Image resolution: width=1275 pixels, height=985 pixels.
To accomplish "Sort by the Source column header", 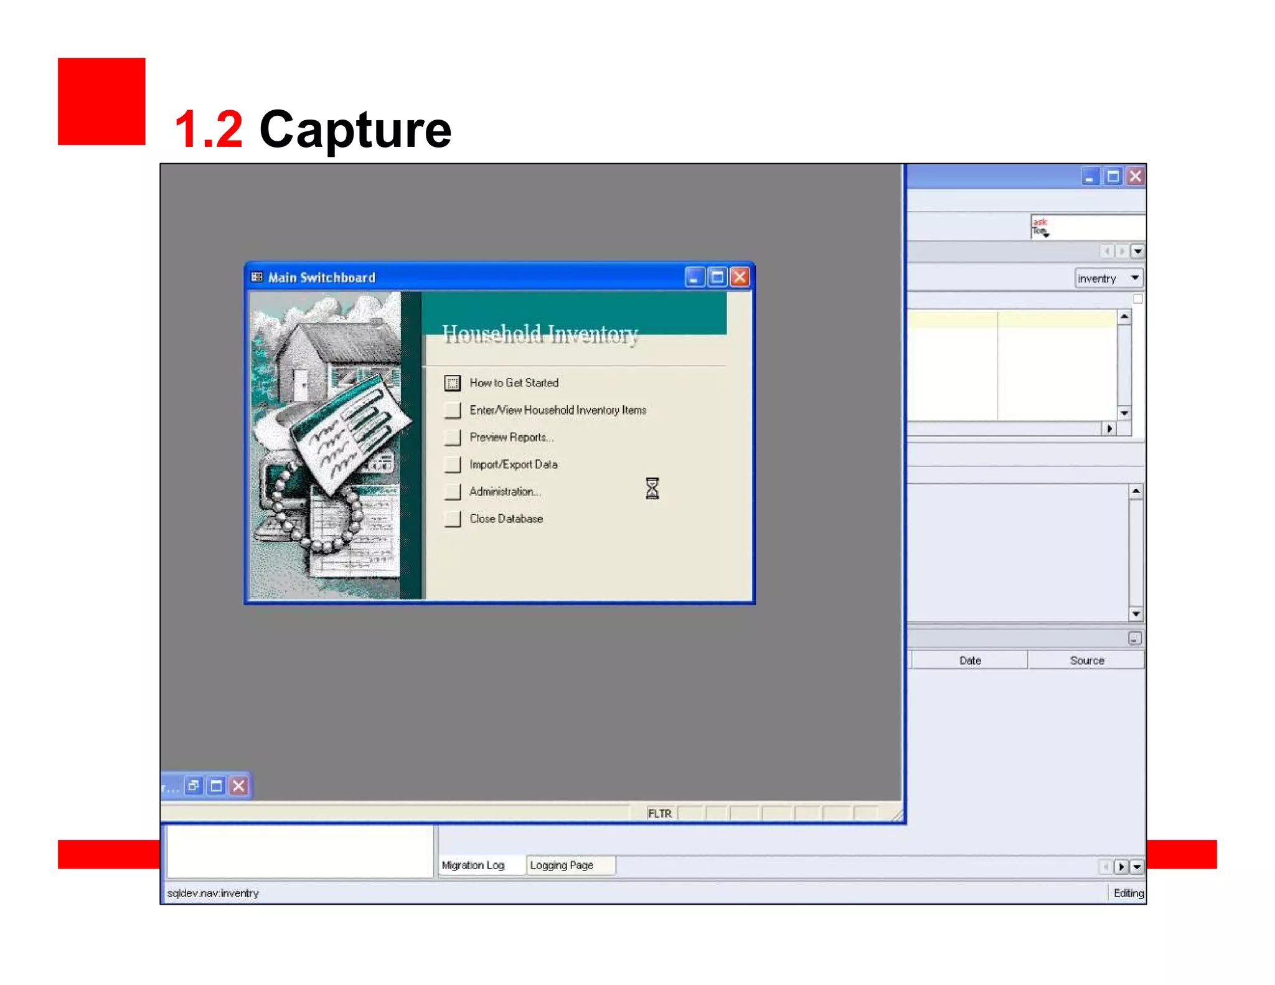I will [x=1087, y=661].
